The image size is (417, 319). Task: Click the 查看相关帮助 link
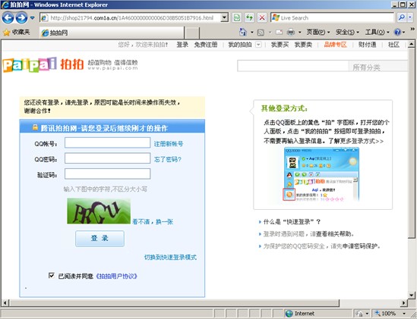point(333,234)
